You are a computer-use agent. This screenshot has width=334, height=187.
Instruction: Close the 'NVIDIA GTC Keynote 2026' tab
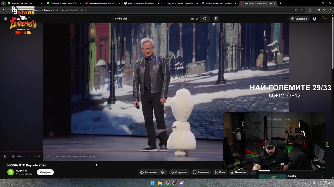coord(275,3)
